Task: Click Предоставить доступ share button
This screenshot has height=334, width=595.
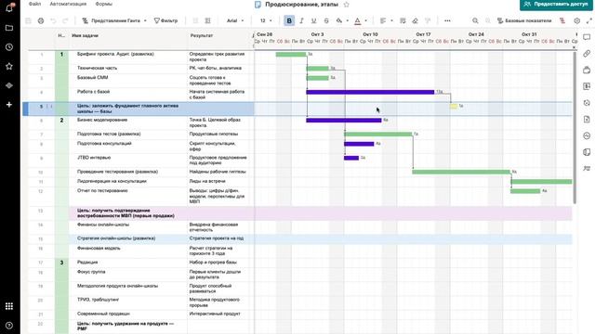Action: click(x=556, y=4)
